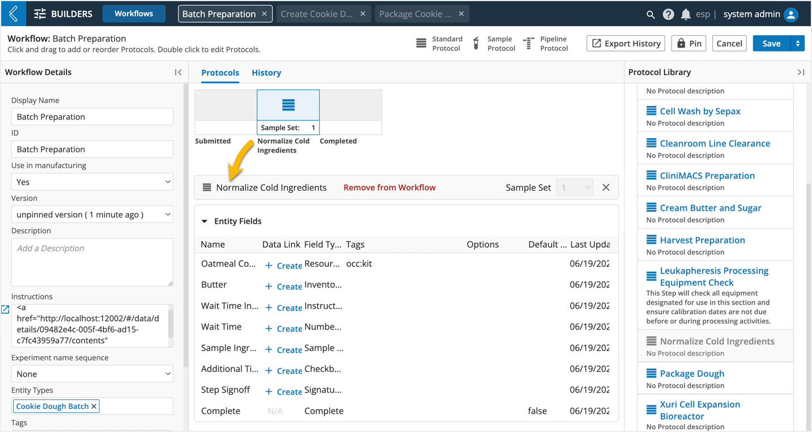Click the Cleanroom Line Clearance protocol icon
This screenshot has width=812, height=432.
click(652, 143)
